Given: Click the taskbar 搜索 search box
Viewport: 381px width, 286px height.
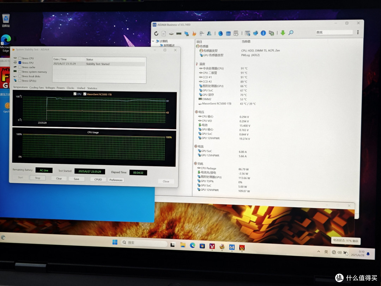Looking at the screenshot, I should (x=144, y=243).
